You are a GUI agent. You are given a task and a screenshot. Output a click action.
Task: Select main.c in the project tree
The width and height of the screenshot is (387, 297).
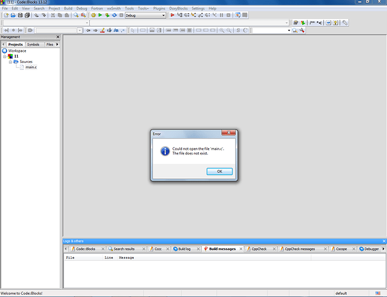click(31, 67)
